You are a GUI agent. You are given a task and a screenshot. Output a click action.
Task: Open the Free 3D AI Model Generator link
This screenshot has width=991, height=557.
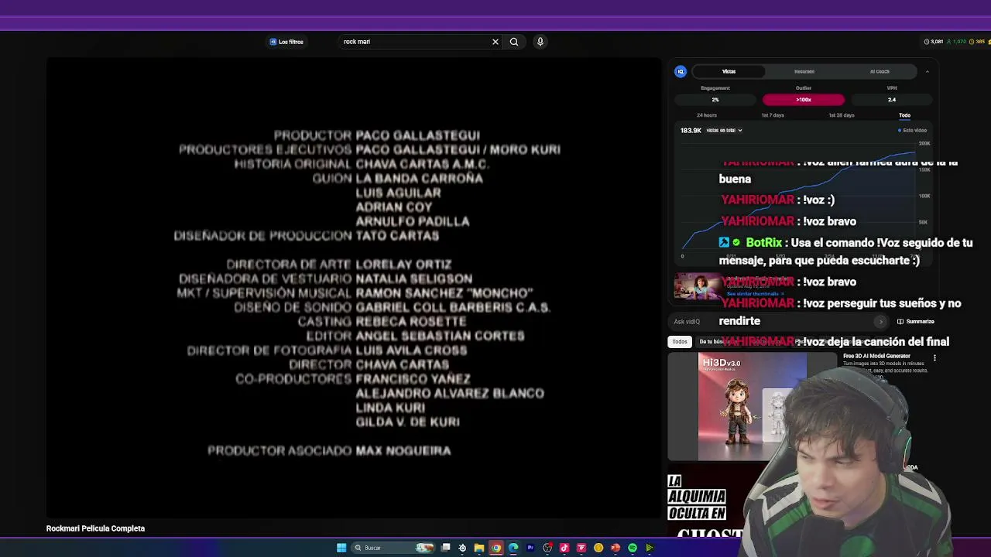(876, 356)
